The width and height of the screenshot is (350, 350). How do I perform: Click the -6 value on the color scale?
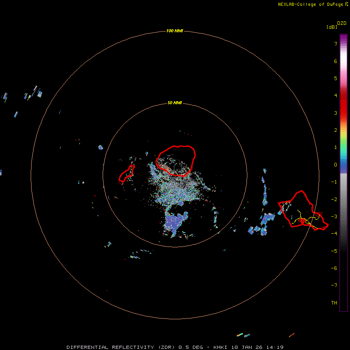point(334,268)
